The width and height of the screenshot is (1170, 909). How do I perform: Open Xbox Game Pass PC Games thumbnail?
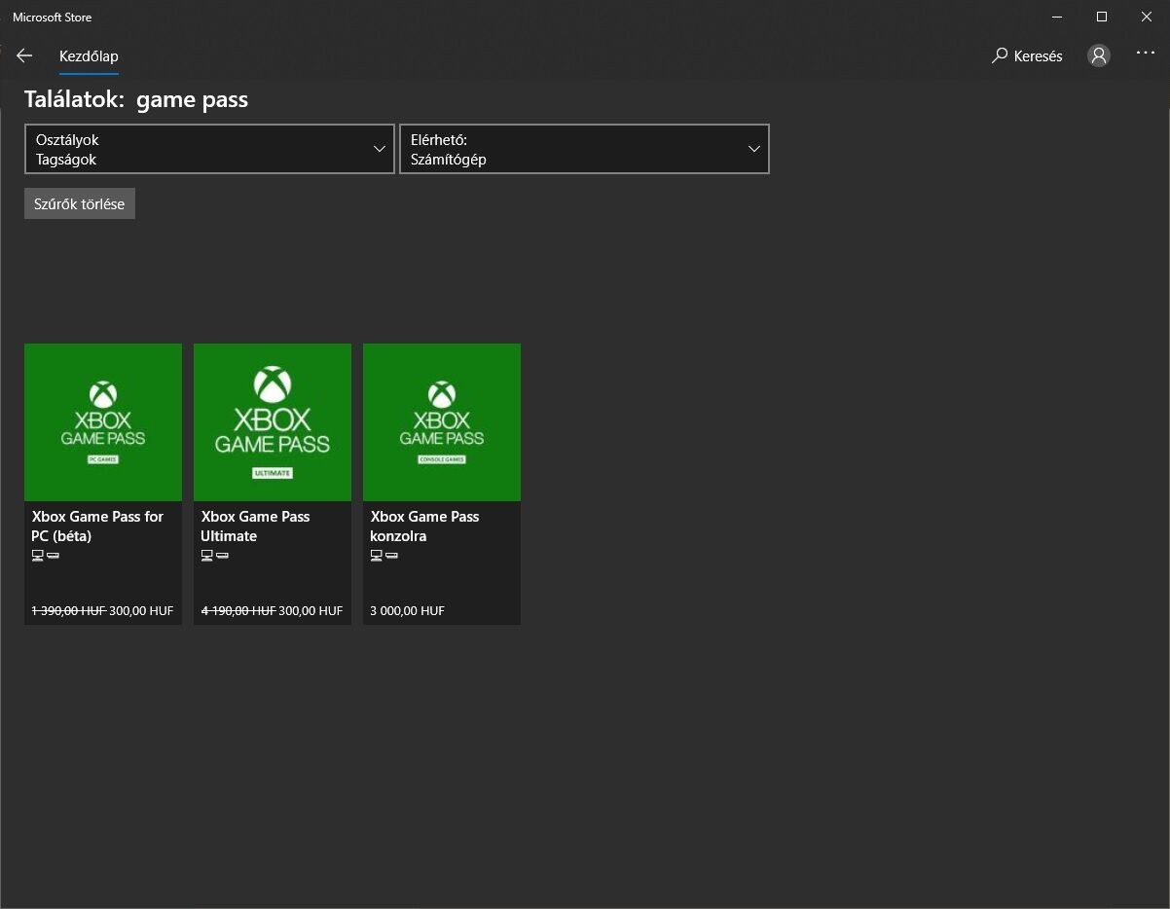[x=103, y=422]
